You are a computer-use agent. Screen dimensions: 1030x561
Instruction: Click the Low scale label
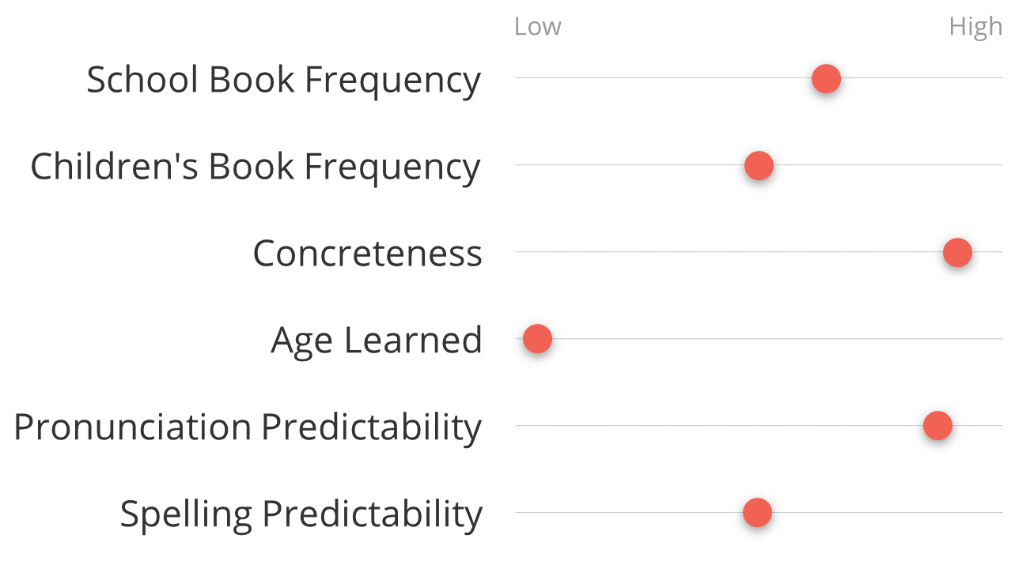pos(537,27)
